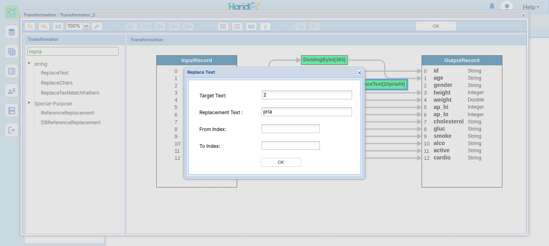
Task: Click the 'age' field in OutputRecord
Action: [438, 78]
